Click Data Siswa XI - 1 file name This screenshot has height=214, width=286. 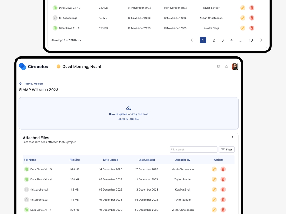[x=69, y=28]
